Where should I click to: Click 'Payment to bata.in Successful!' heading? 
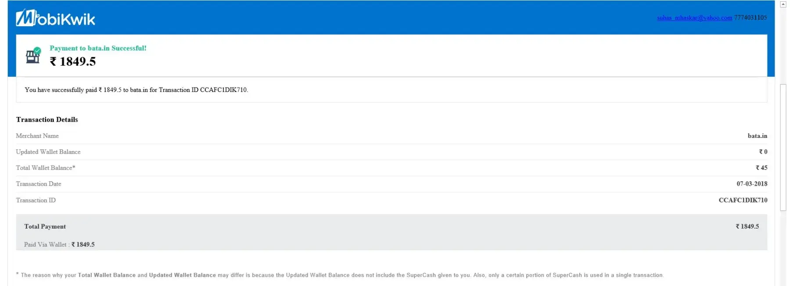[x=98, y=48]
